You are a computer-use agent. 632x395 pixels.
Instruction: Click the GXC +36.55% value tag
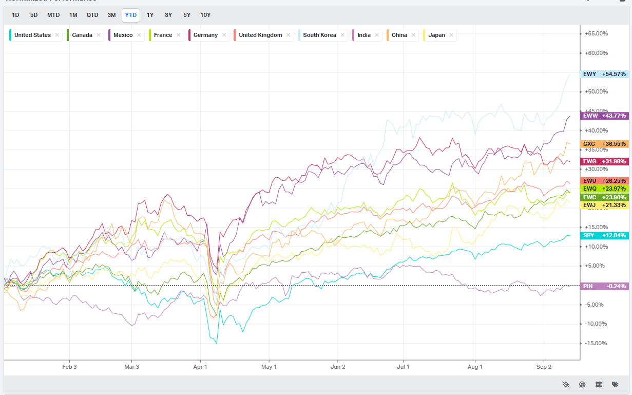[604, 144]
